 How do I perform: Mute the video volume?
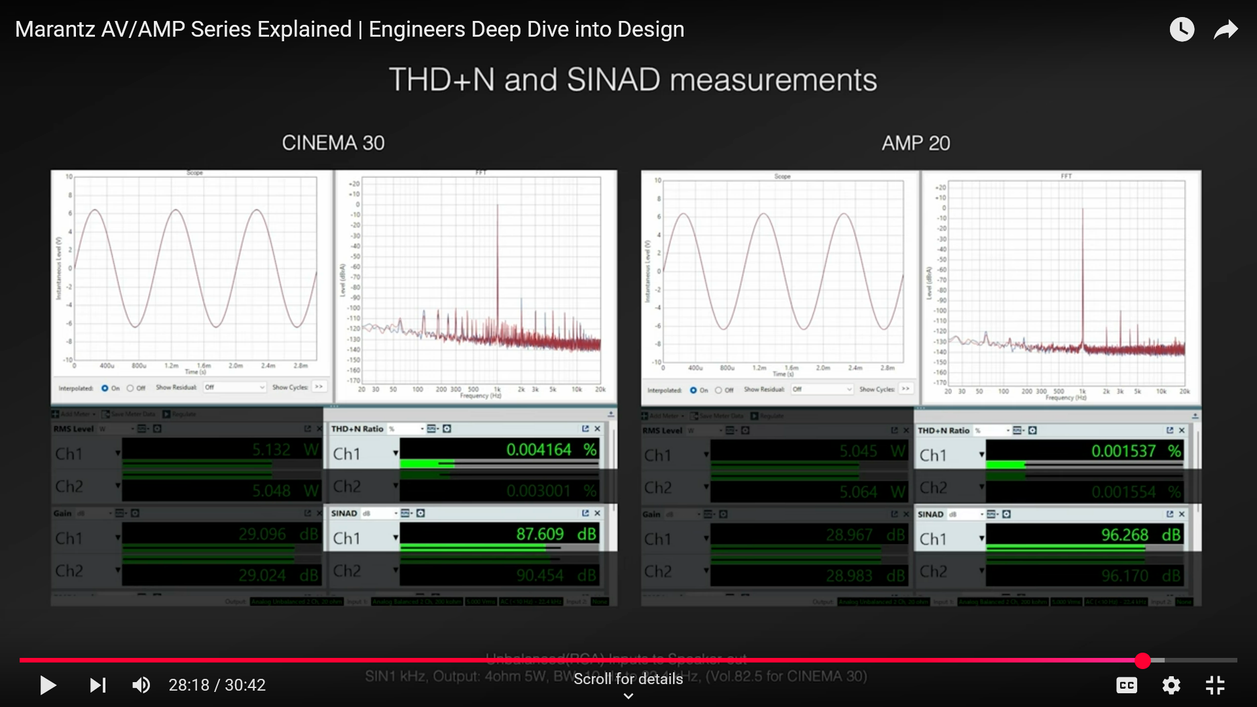pos(141,685)
